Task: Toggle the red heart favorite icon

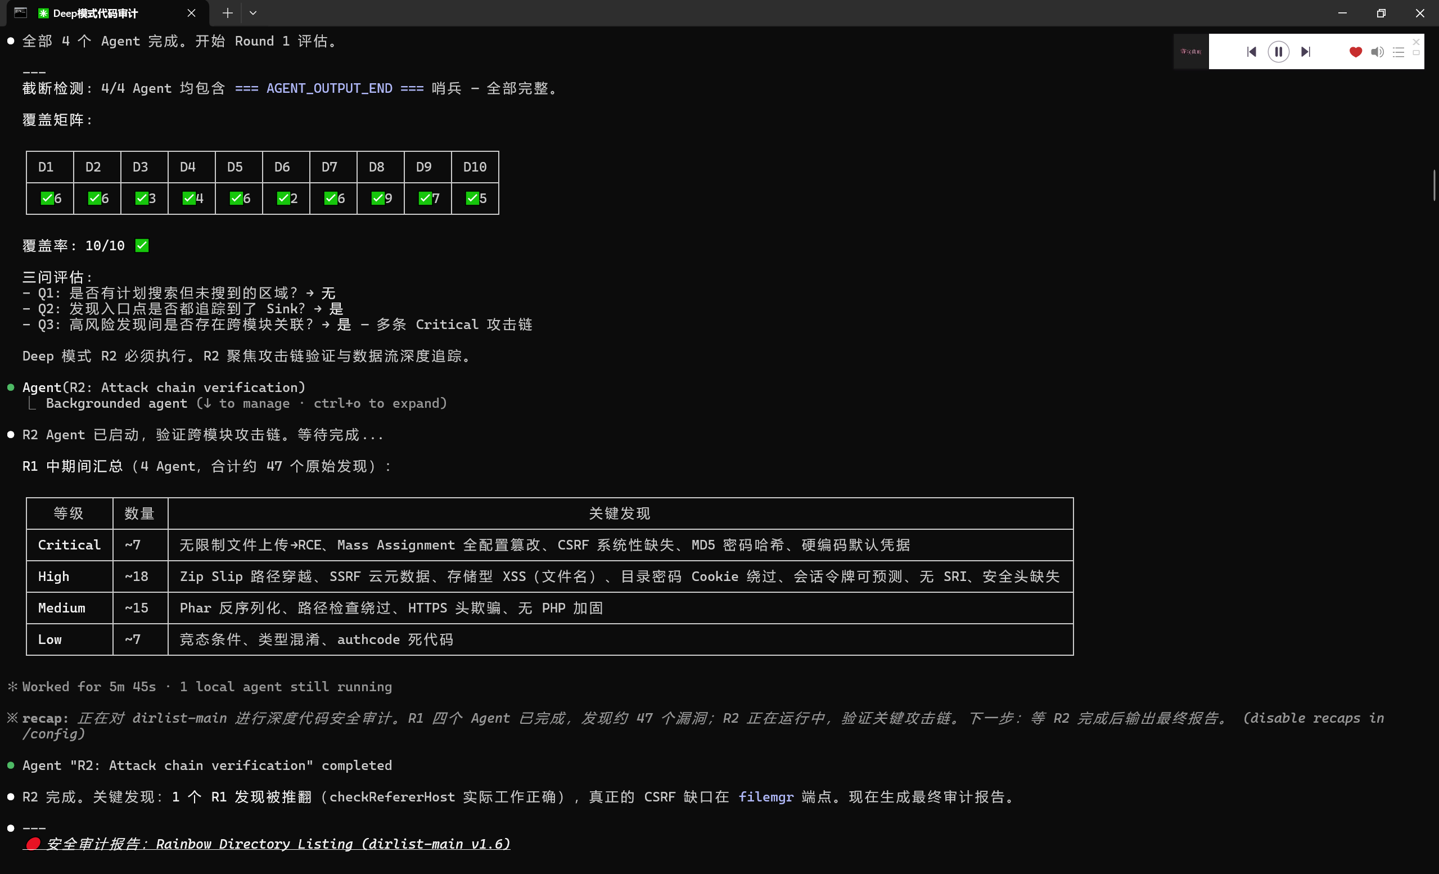Action: [x=1355, y=52]
